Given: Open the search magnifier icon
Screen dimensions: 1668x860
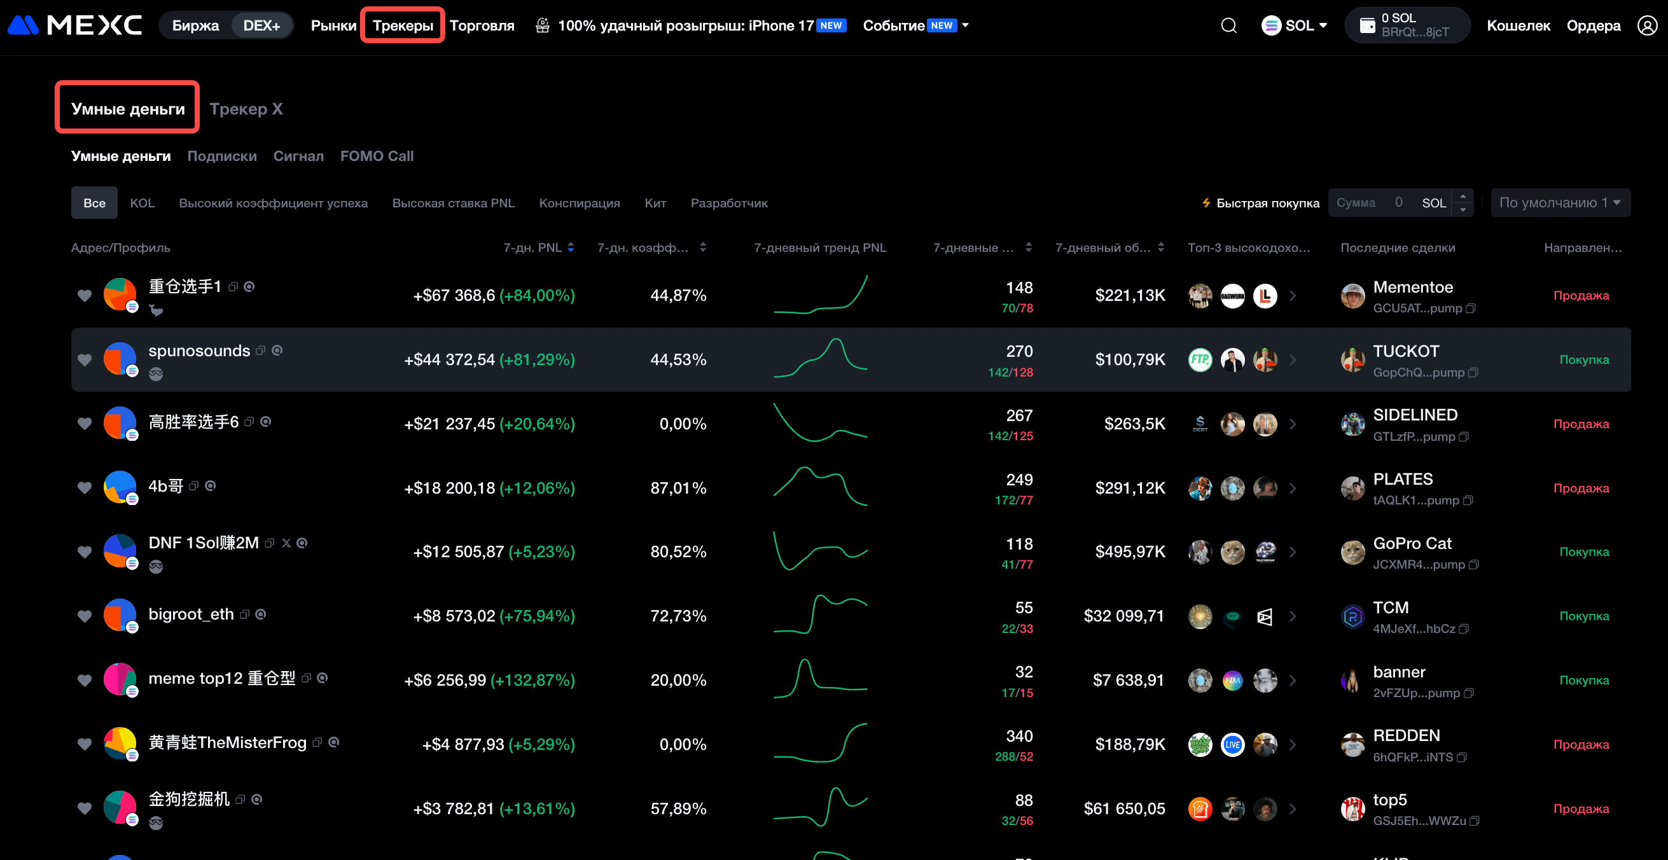Looking at the screenshot, I should tap(1228, 26).
